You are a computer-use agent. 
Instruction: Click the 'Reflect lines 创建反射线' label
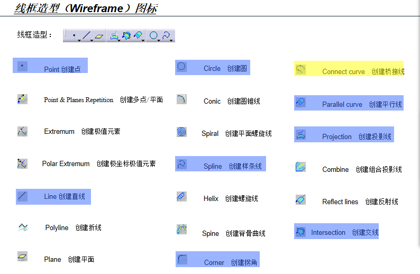coord(360,202)
